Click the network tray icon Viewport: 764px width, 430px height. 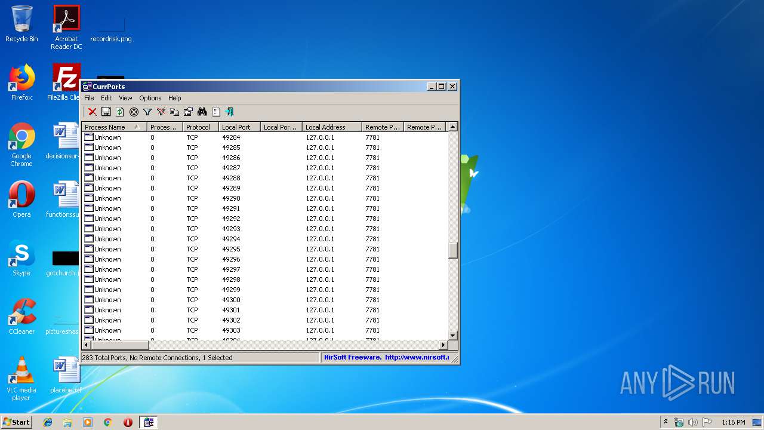679,422
